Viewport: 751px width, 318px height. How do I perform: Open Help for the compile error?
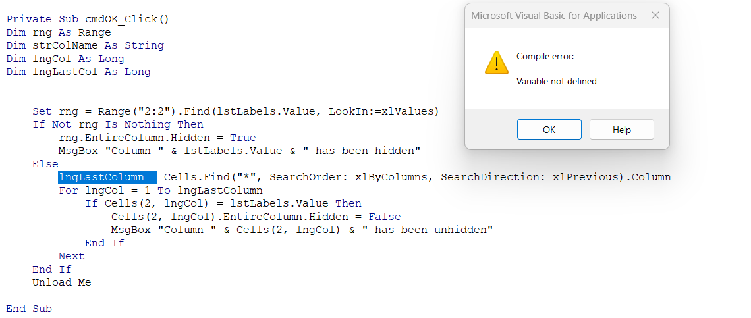621,129
